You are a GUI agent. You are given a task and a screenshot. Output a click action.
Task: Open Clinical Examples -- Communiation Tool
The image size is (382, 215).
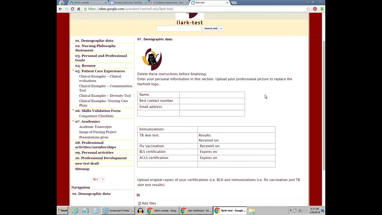106,88
